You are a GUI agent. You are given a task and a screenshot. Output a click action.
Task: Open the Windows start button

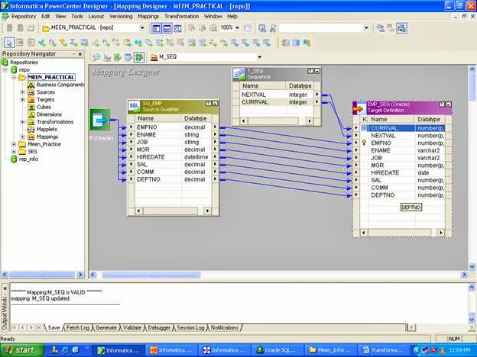(22, 350)
